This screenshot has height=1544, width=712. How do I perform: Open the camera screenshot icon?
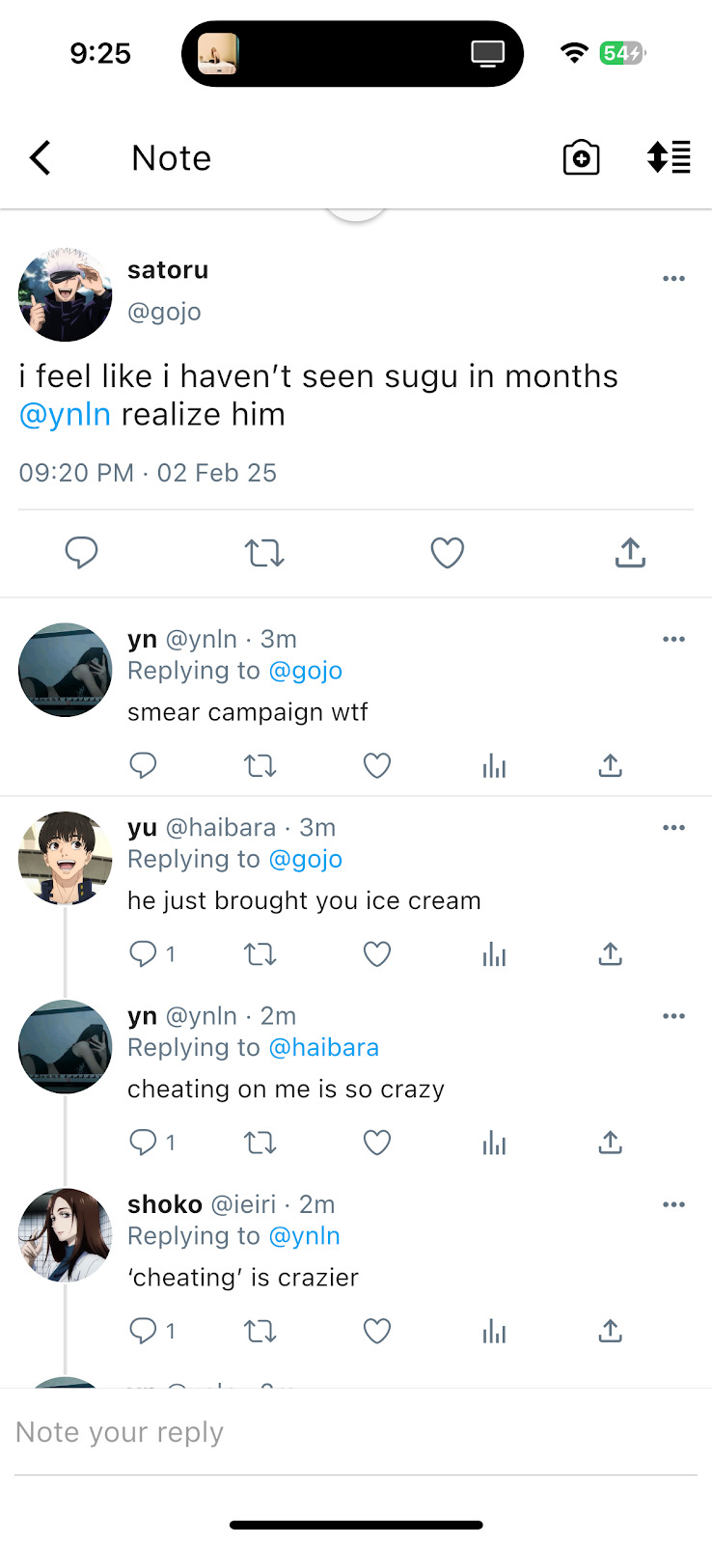581,157
